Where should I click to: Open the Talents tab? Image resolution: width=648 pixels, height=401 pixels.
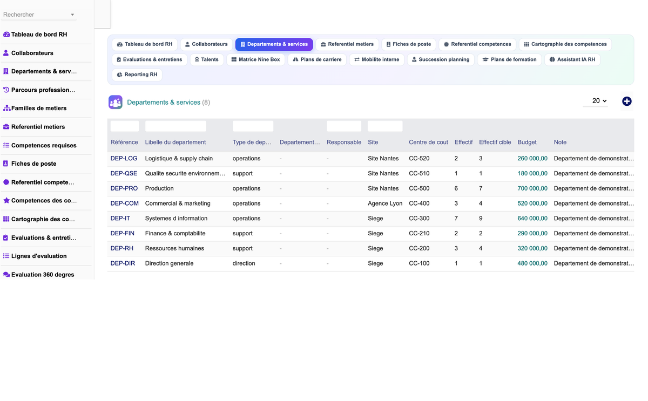click(x=207, y=59)
